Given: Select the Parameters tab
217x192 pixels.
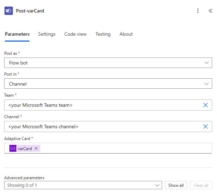Looking at the screenshot, I should (17, 34).
